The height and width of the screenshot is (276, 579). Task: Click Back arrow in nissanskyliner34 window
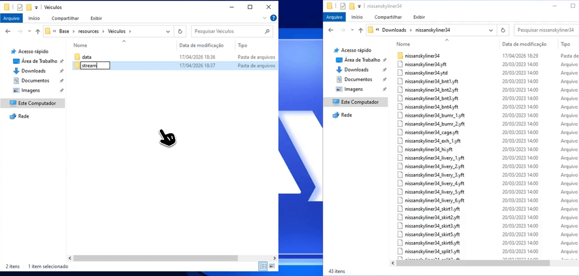pos(331,30)
